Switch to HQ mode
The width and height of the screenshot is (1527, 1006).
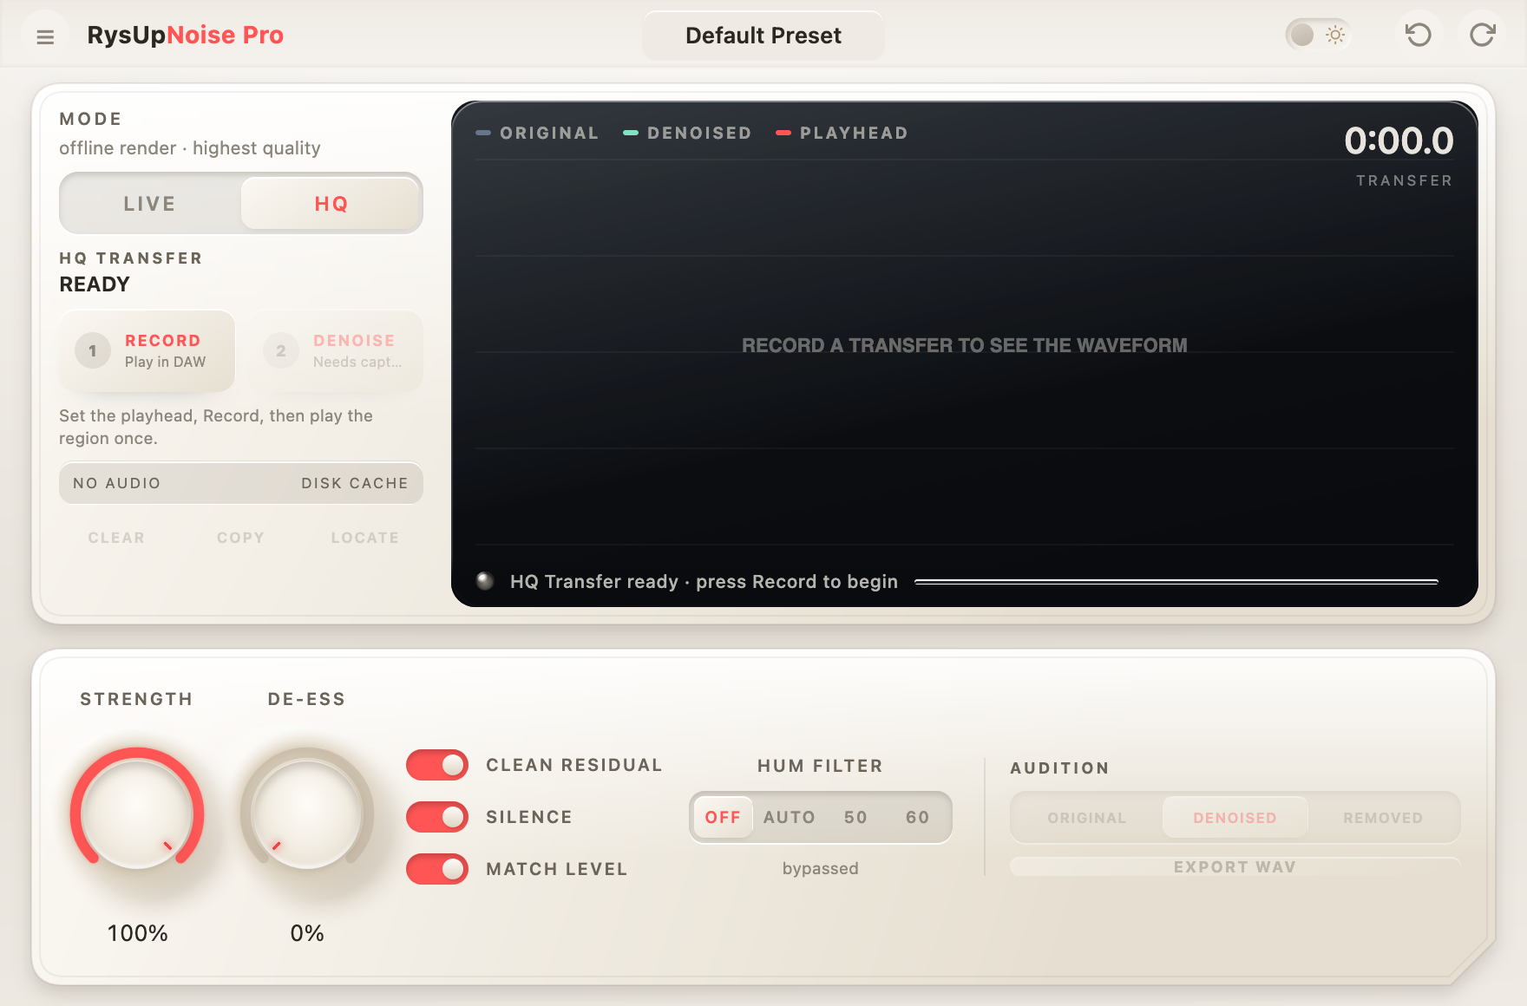(331, 204)
